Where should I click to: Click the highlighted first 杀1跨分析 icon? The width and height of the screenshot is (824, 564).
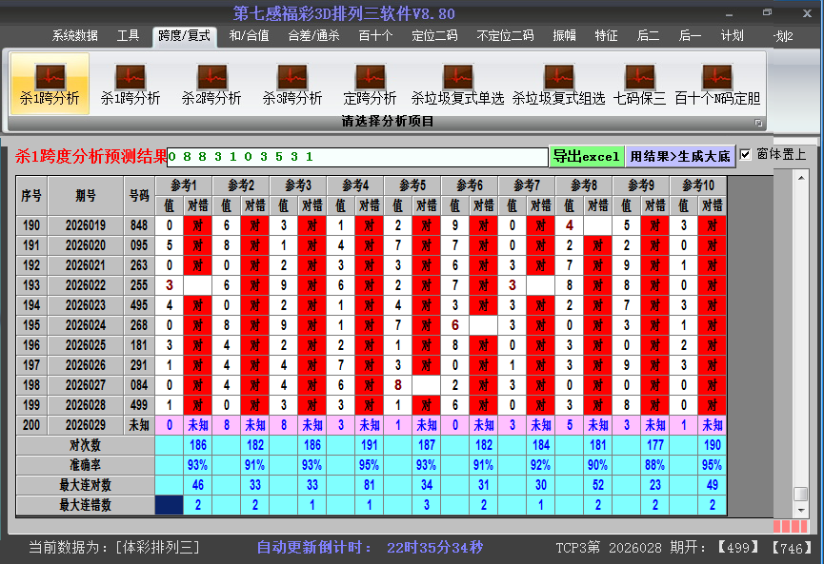[x=50, y=84]
